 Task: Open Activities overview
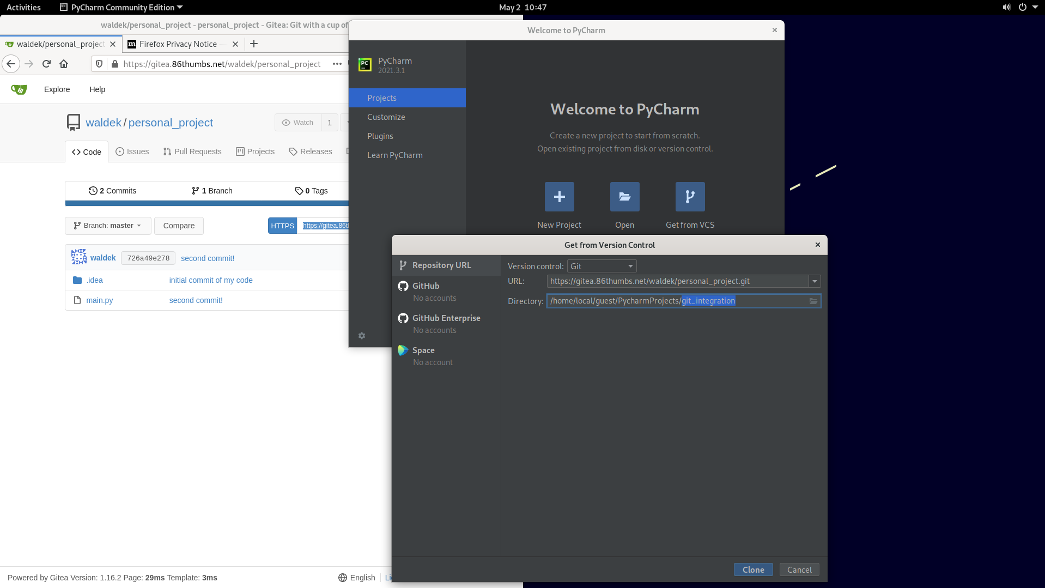coord(23,7)
